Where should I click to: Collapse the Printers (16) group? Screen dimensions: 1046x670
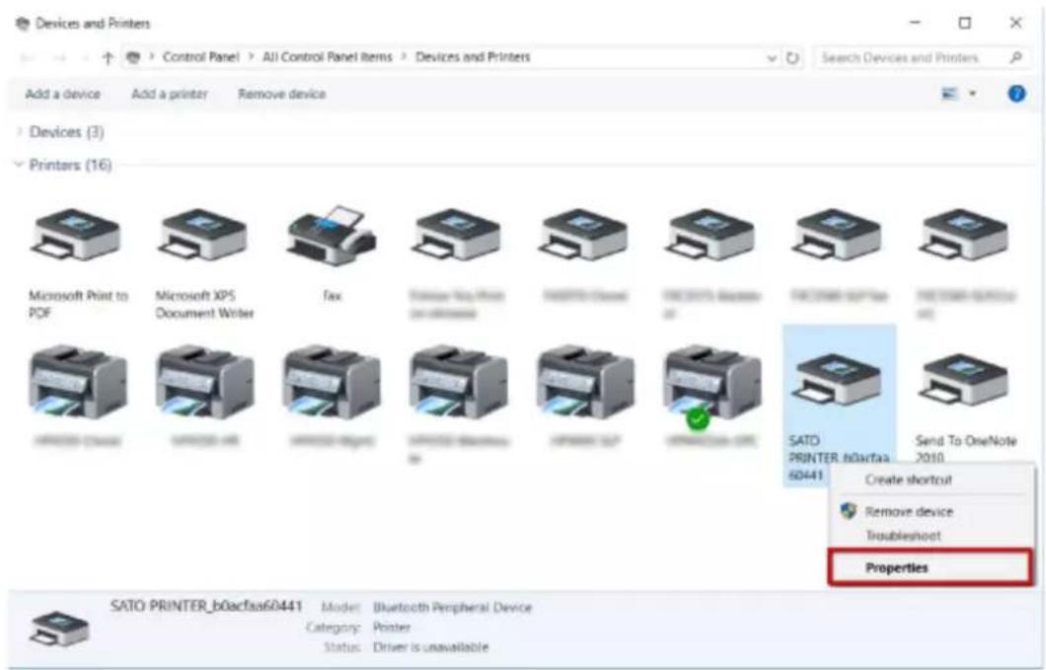click(19, 165)
